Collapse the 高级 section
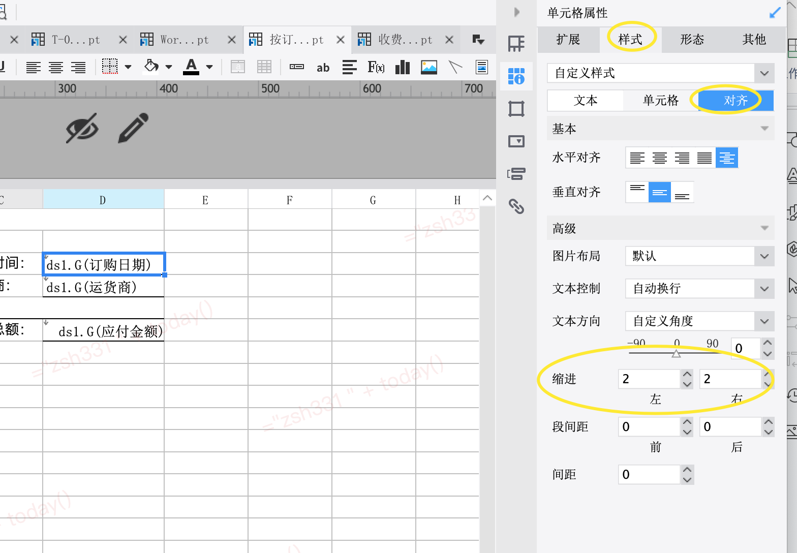The image size is (797, 553). pos(764,228)
